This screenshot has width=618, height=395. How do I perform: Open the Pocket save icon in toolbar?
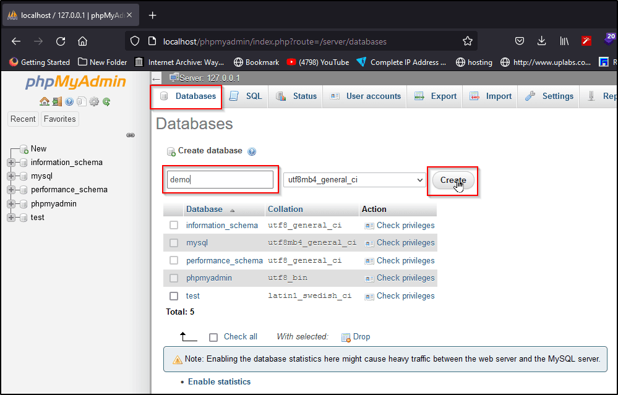pos(520,41)
